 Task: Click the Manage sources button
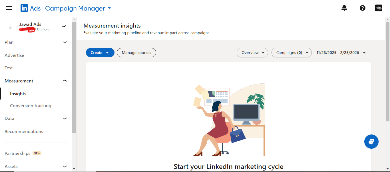point(136,53)
